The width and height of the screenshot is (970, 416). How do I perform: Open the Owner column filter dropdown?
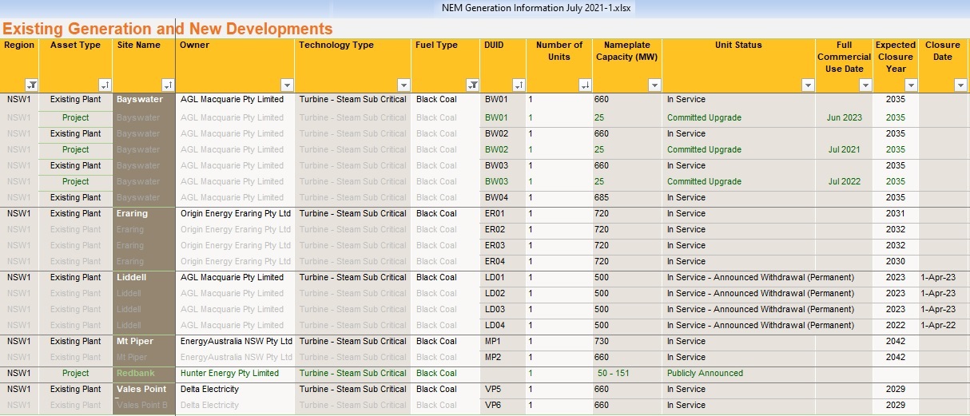(288, 85)
